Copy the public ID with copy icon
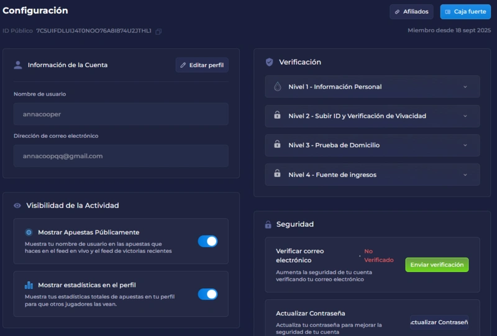This screenshot has height=336, width=497. pos(158,31)
